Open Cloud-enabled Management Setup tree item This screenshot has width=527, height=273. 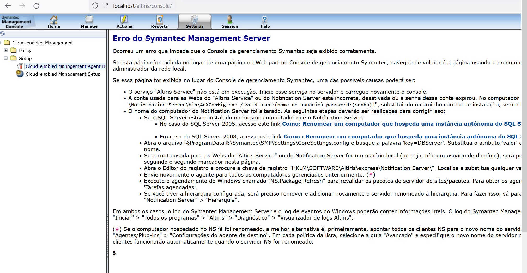pos(63,74)
